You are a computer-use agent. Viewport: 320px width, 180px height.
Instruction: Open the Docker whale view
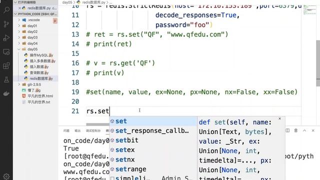pos(6,93)
